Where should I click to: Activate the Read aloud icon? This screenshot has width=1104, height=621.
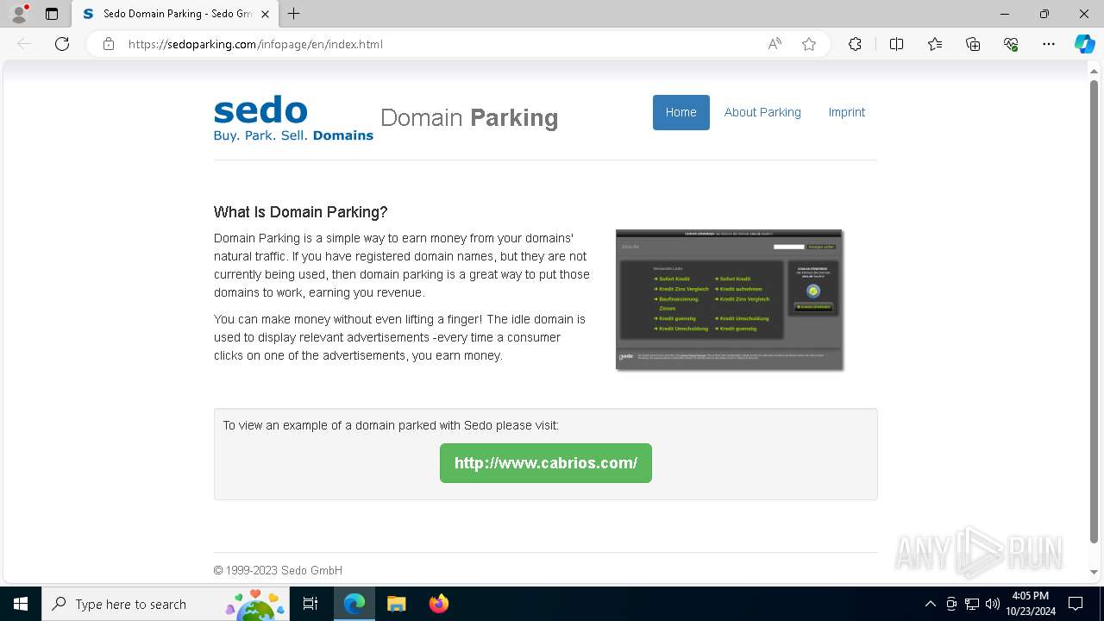[x=775, y=44]
